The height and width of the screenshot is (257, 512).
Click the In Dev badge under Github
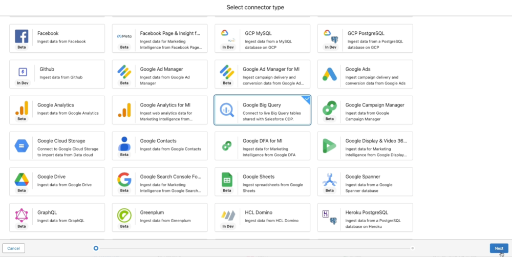23,83
